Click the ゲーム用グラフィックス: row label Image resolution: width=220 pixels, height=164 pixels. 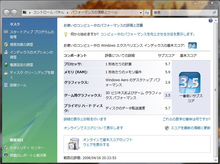83,95
